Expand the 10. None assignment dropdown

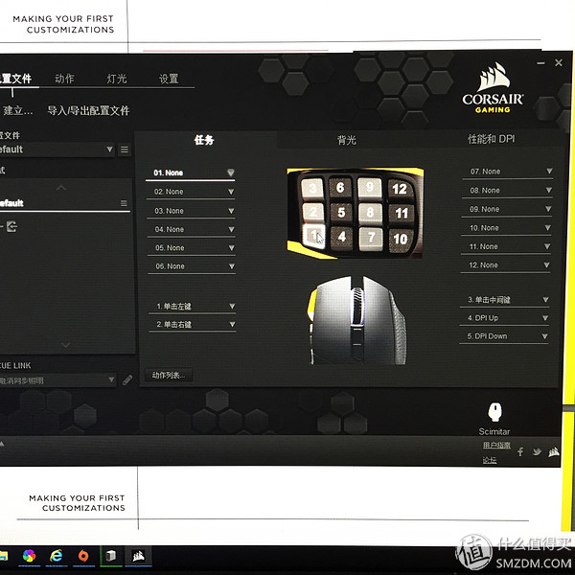(x=506, y=228)
